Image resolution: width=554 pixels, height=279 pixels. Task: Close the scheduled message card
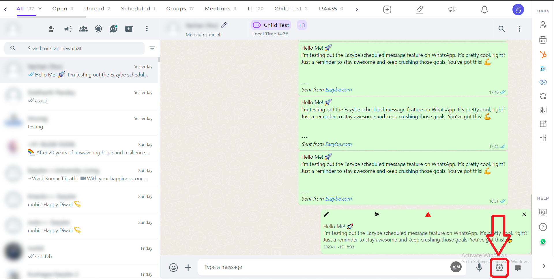pos(524,214)
